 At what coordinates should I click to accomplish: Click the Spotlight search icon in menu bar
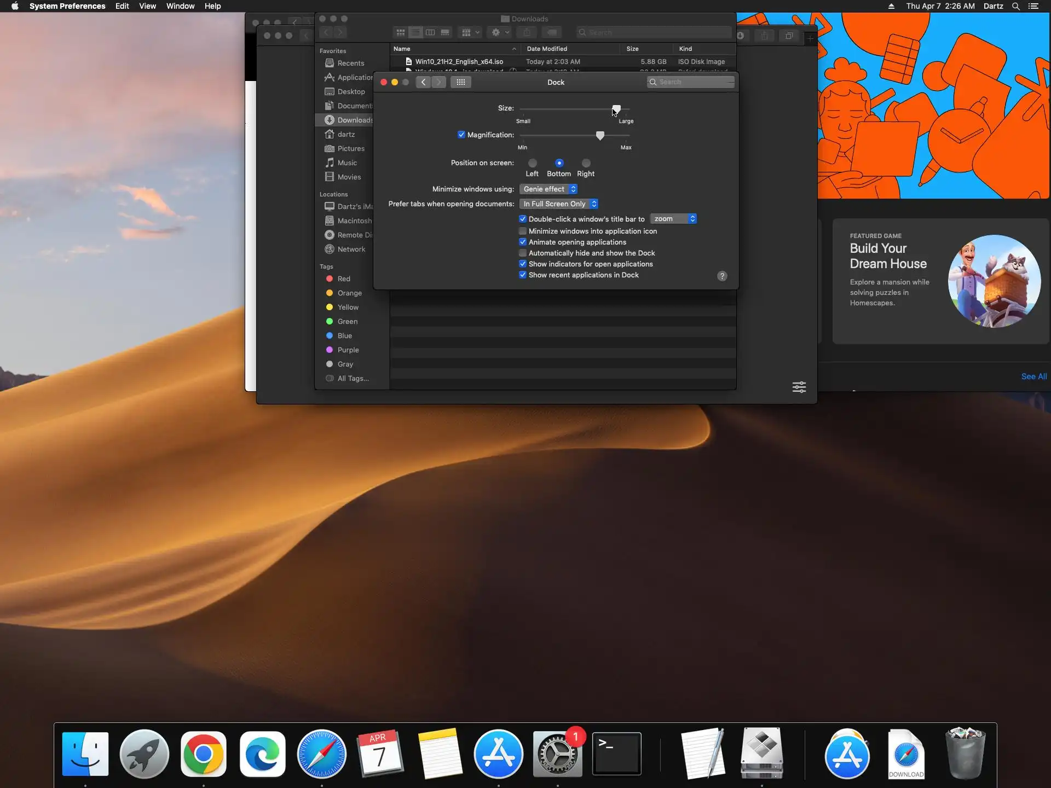[x=1015, y=6]
